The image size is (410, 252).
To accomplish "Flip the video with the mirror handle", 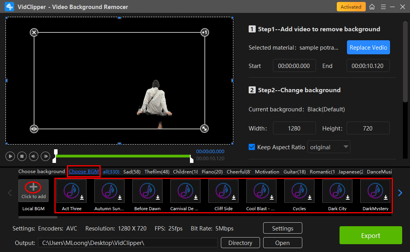I will coord(34,129).
